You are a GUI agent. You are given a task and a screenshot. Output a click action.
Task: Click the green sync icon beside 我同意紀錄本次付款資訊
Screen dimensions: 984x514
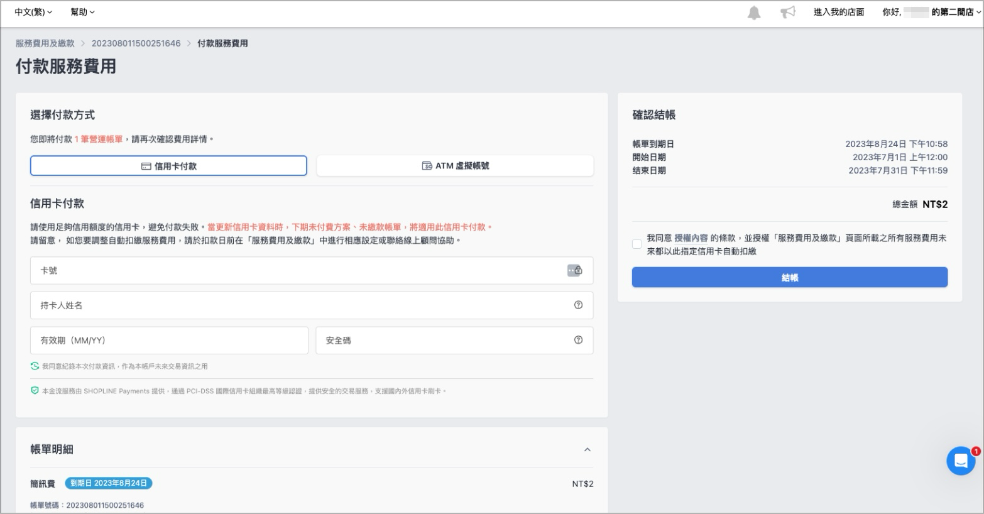coord(35,366)
